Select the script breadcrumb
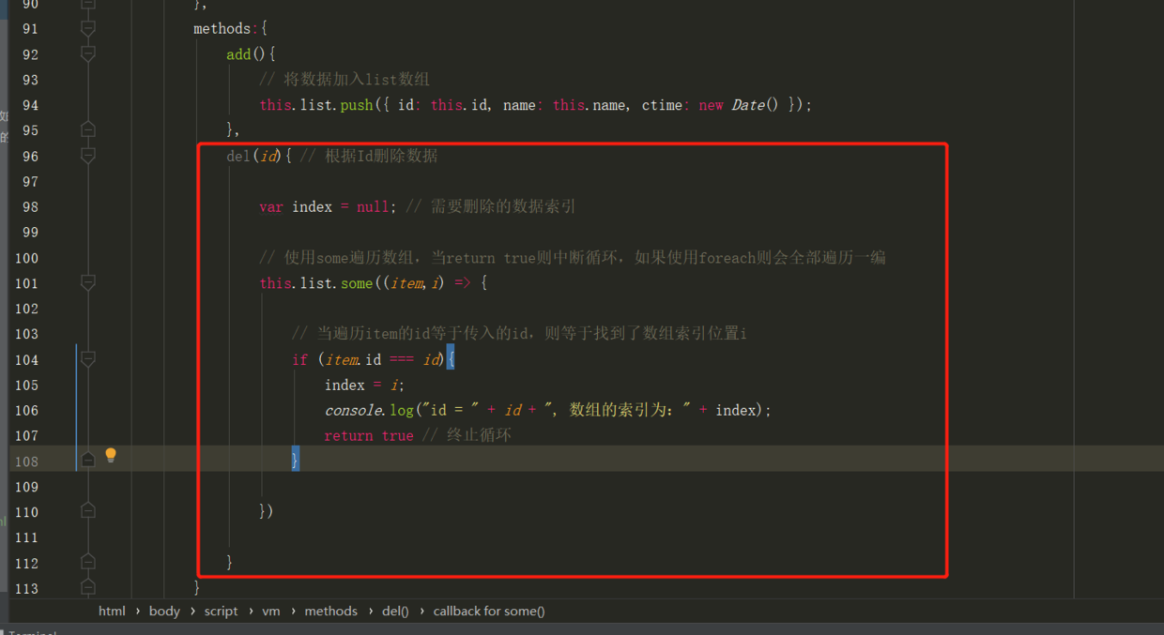Screen dimensions: 1164x635 (x=221, y=611)
